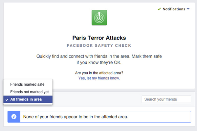The image size is (197, 131).
Task: Click the green Notifications checkmark icon
Action: tap(159, 9)
